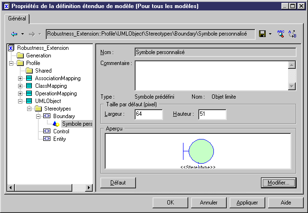Image resolution: width=308 pixels, height=213 pixels.
Task: Click the A-to-B replace icon
Action: 292,34
